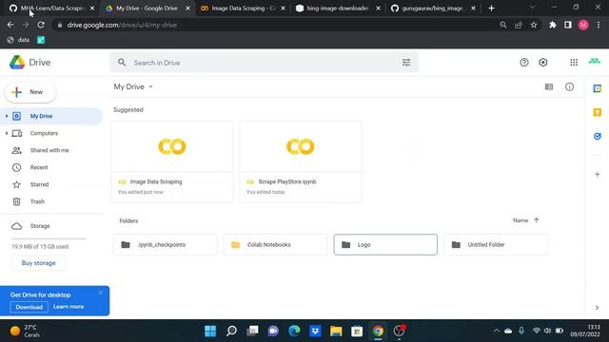Image resolution: width=609 pixels, height=342 pixels.
Task: Open Drive settings gear
Action: tap(543, 63)
